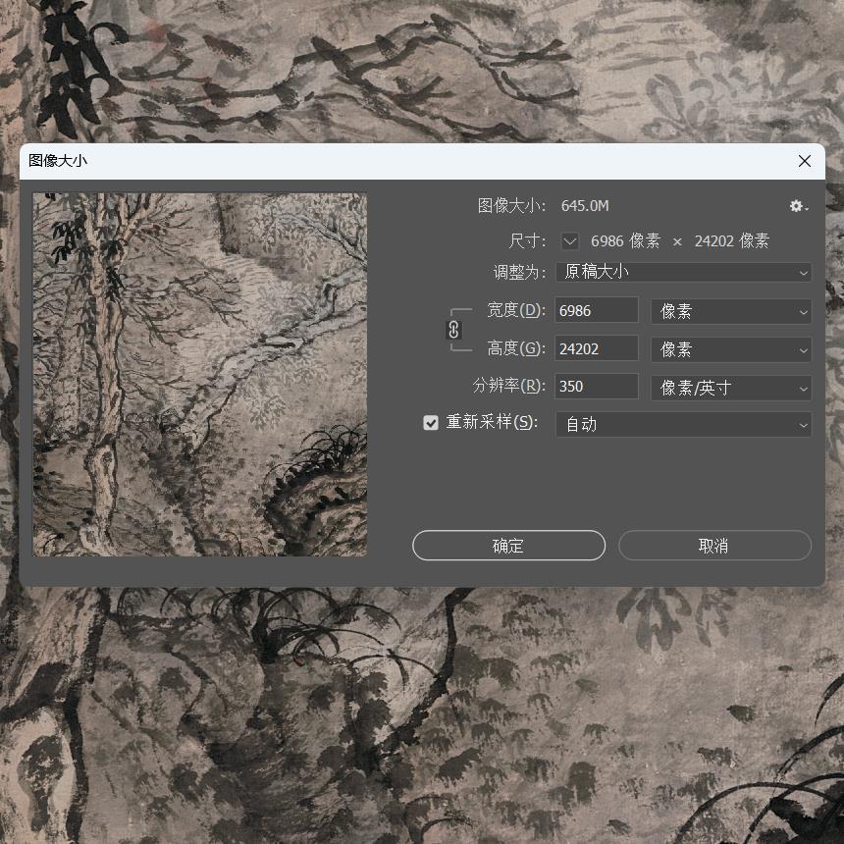
Task: Click the 分辨率 input field showing 350
Action: point(597,387)
